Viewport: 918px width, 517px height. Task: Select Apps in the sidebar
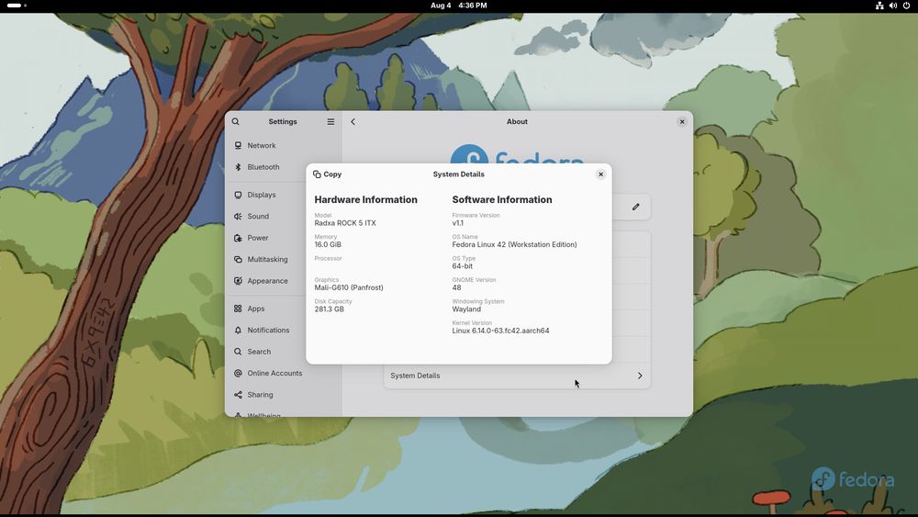coord(284,309)
